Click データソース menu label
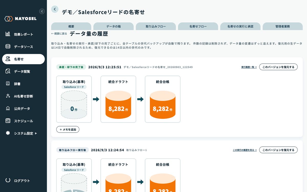The width and height of the screenshot is (307, 192). [24, 47]
